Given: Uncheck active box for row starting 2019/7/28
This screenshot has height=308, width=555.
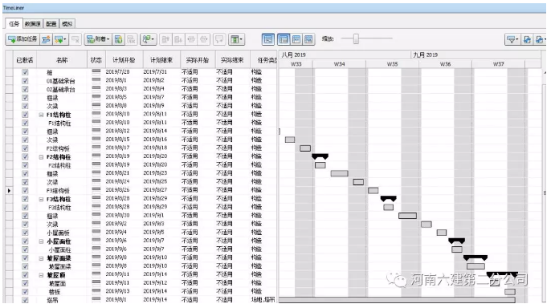Looking at the screenshot, I should 25,72.
